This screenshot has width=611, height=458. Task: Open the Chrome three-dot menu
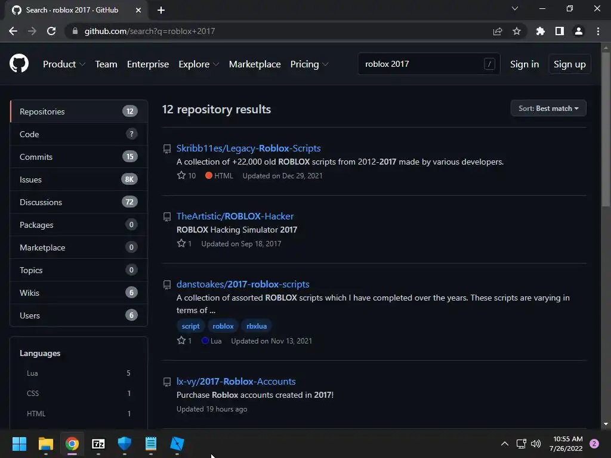tap(598, 31)
